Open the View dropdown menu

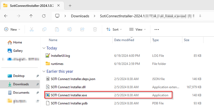point(137,29)
